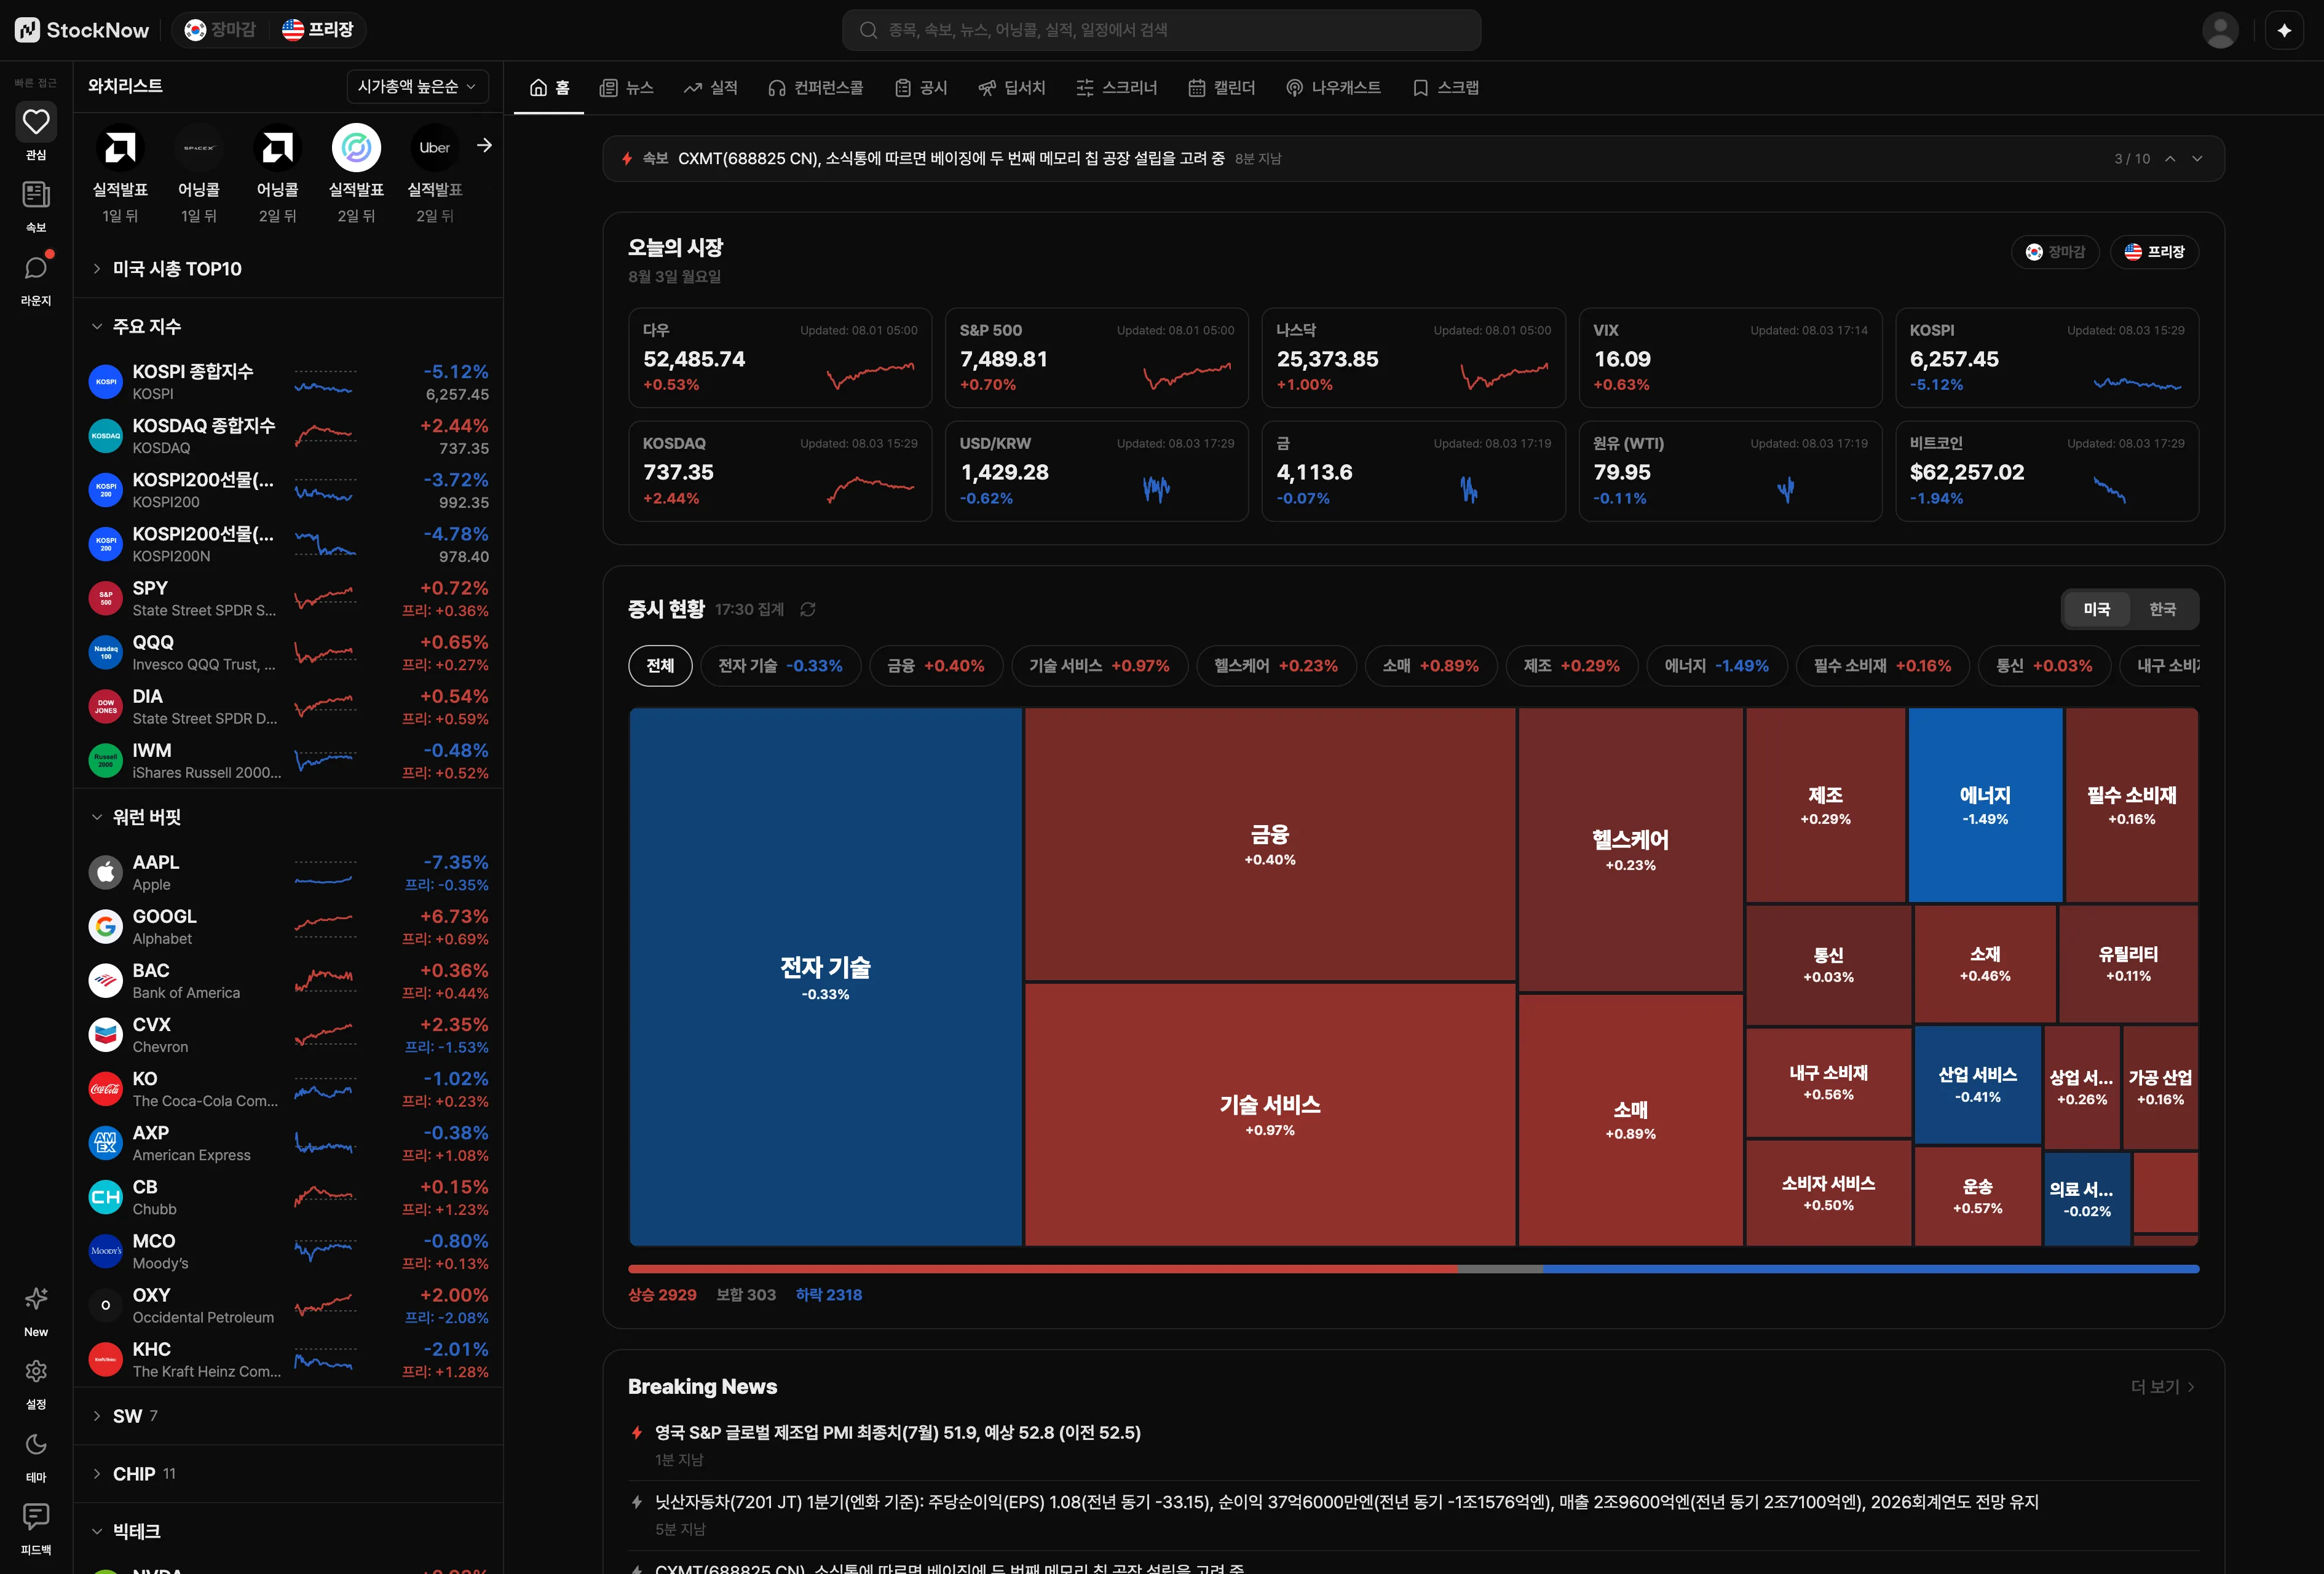Collapse the 주요 지수 group
This screenshot has width=2324, height=1574.
point(288,326)
